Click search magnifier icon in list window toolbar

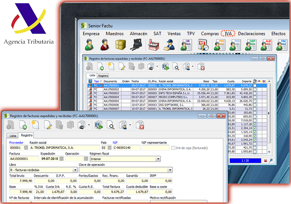click(x=176, y=67)
